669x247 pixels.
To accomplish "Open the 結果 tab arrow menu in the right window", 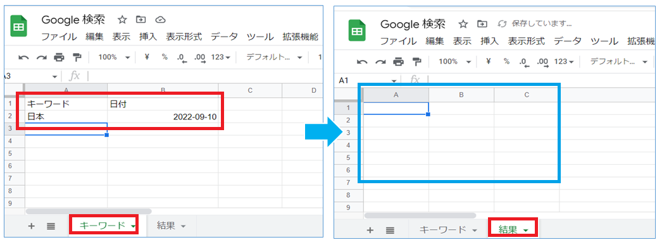I will coord(525,231).
